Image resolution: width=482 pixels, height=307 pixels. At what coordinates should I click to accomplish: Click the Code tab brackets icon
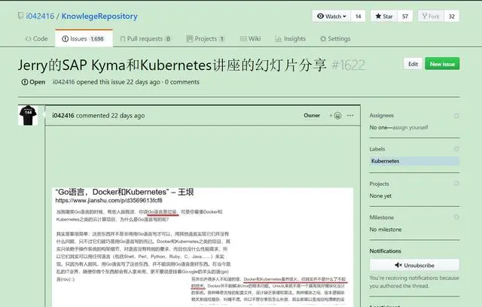[x=29, y=38]
